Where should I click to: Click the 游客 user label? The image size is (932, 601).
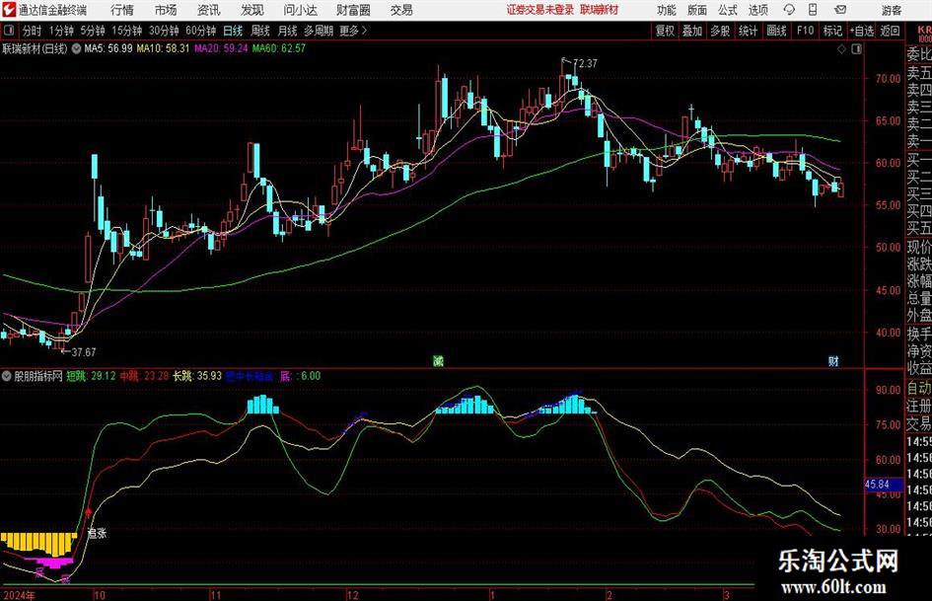(x=892, y=10)
